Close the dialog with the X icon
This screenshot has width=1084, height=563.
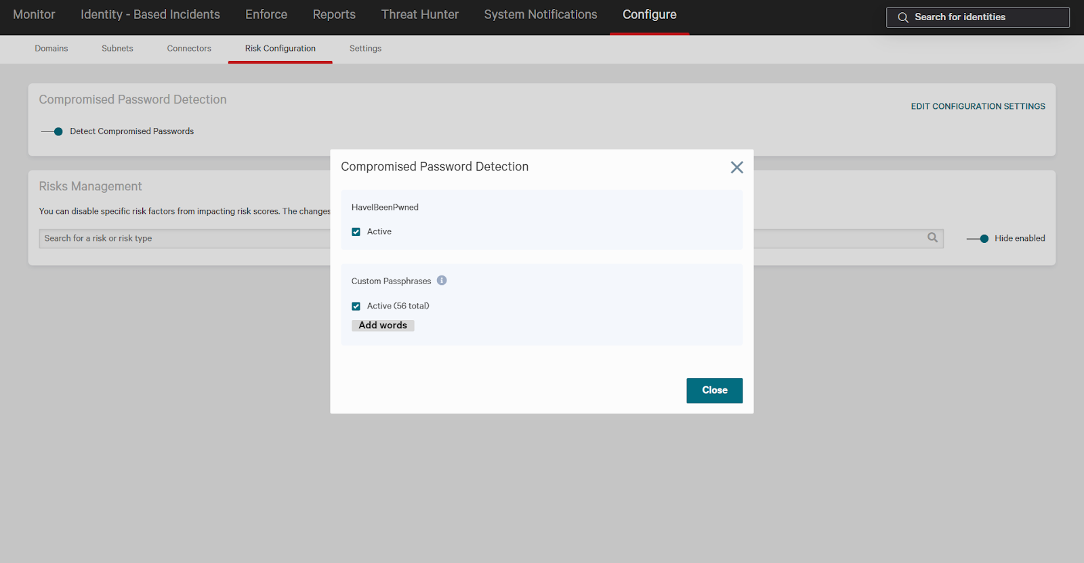click(736, 167)
